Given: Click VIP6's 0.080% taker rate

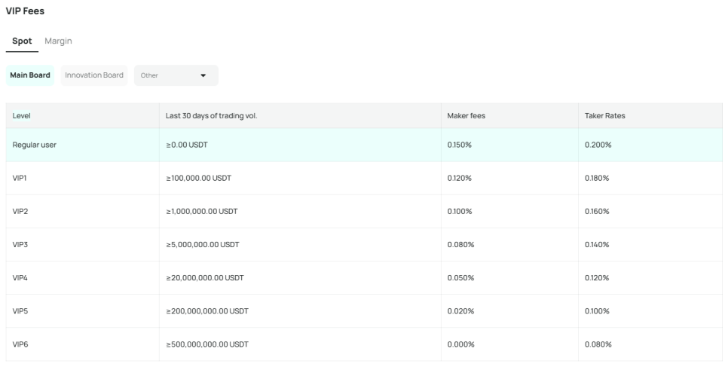Looking at the screenshot, I should (x=598, y=344).
